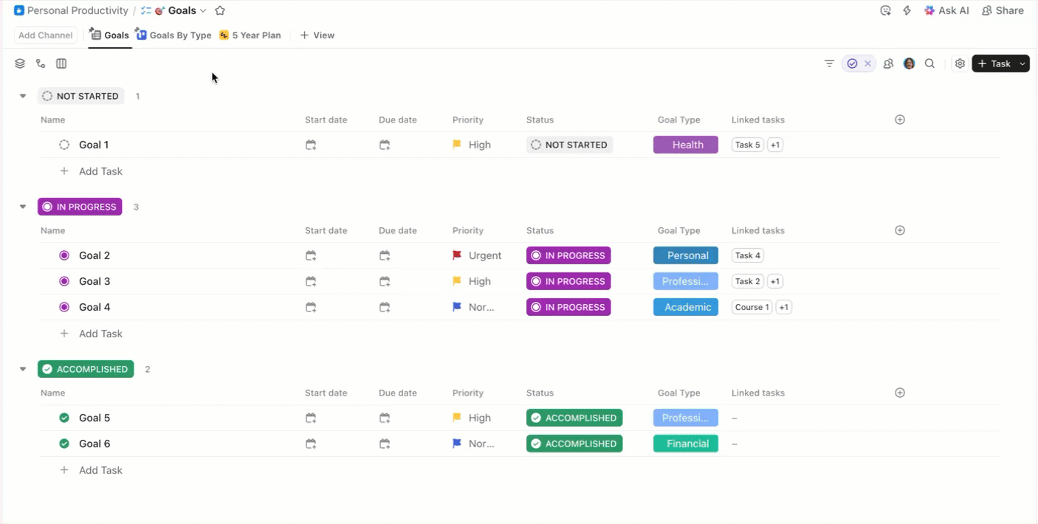This screenshot has height=524, width=1038.
Task: Click the group layers icon
Action: point(20,64)
